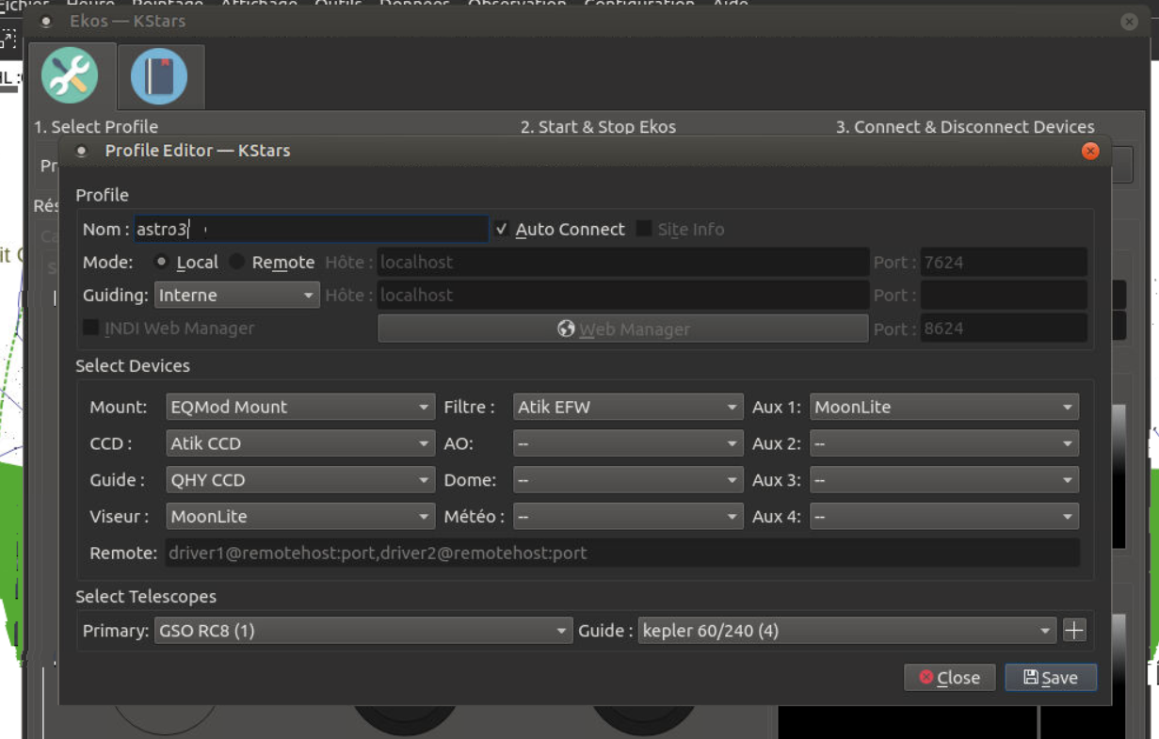Click the Guiding Hôte localhost field
This screenshot has width=1159, height=739.
tap(622, 296)
